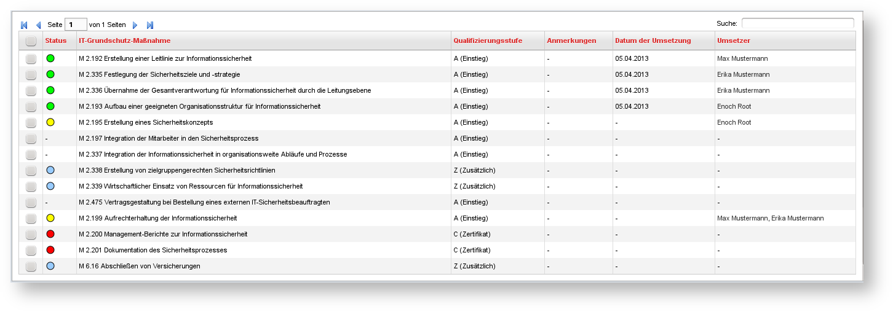Sort by IT-Grundschutz-Maßnahme column header
The width and height of the screenshot is (893, 312).
click(125, 41)
